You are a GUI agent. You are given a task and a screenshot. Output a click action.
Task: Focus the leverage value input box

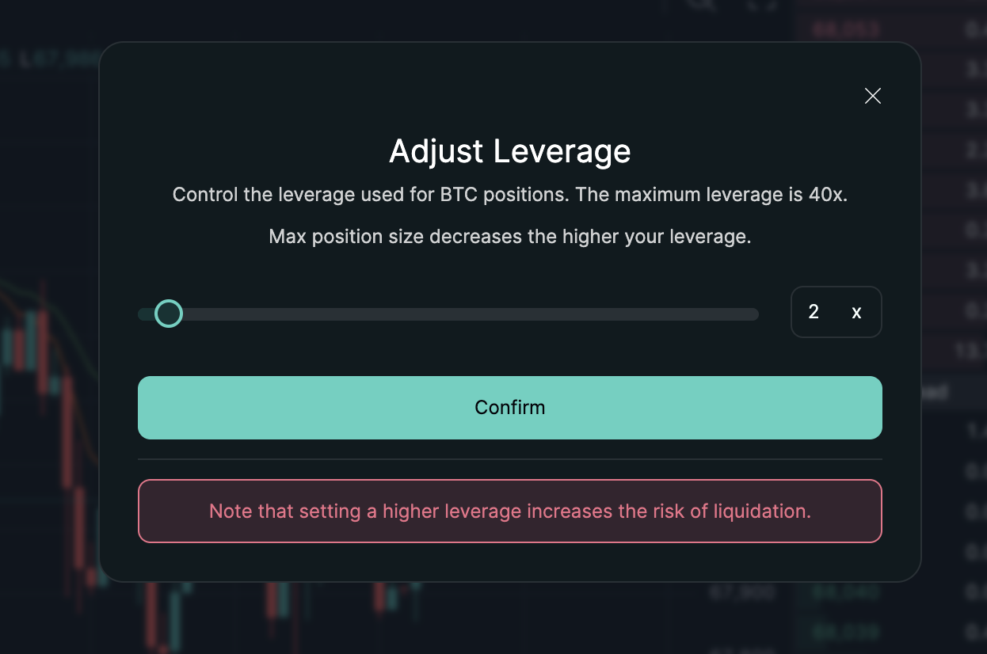pyautogui.click(x=815, y=312)
